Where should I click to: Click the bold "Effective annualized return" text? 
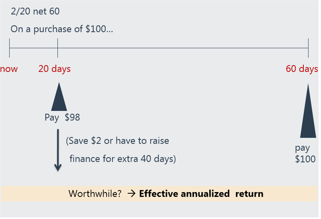(x=201, y=194)
